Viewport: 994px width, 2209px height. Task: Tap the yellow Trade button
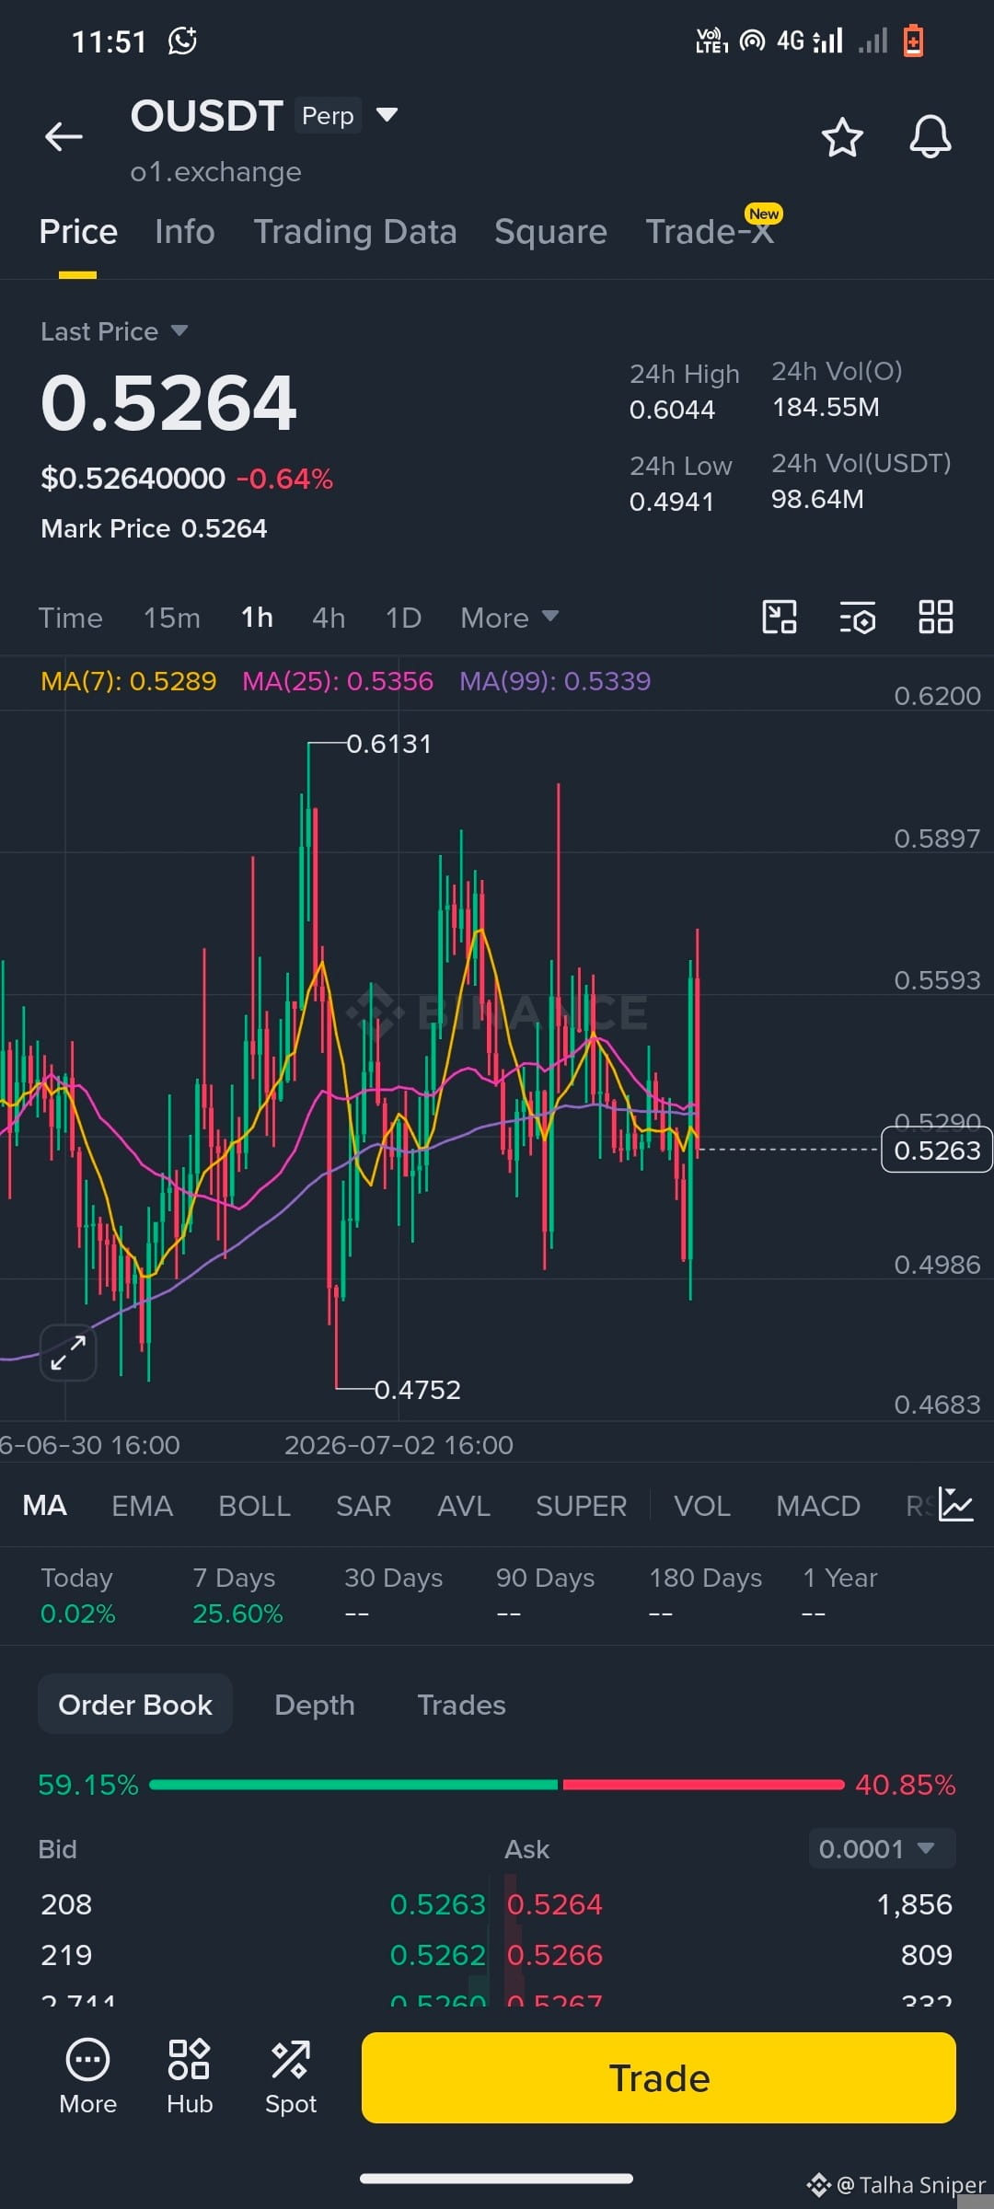click(x=659, y=2078)
